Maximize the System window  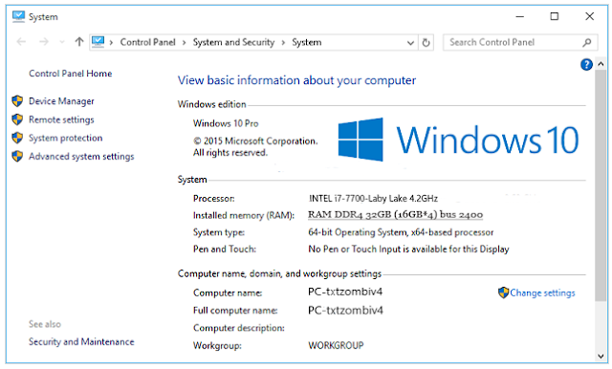[555, 16]
